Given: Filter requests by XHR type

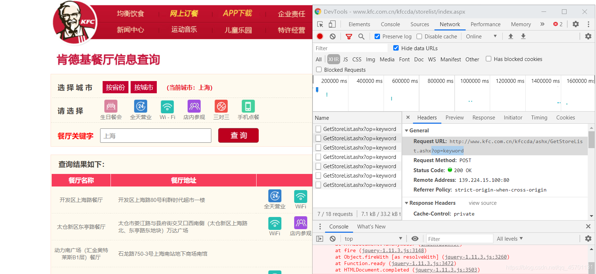Looking at the screenshot, I should pos(333,59).
